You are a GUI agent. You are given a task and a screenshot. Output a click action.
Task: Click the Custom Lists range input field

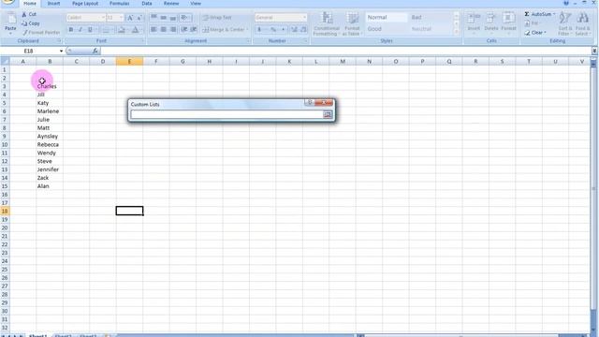coord(226,114)
